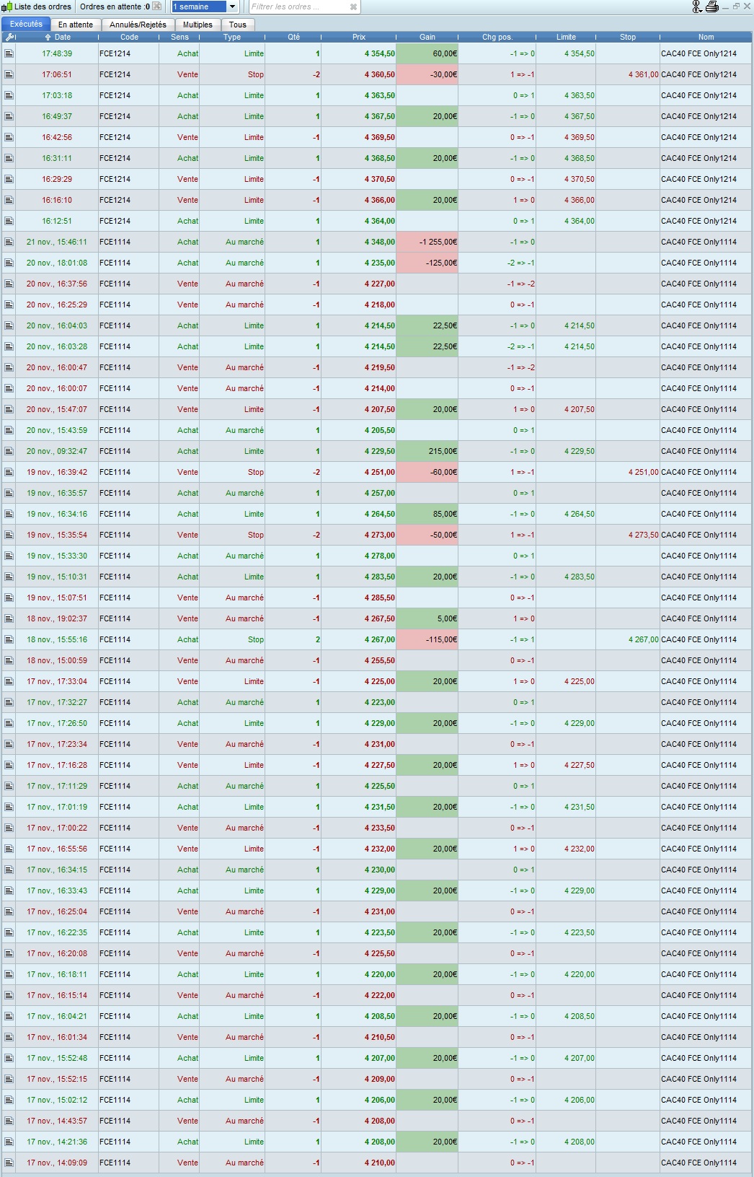Screen dimensions: 754x1177
Task: Open details icon for 17 nov. 15:02:12 order
Action: click(9, 1100)
